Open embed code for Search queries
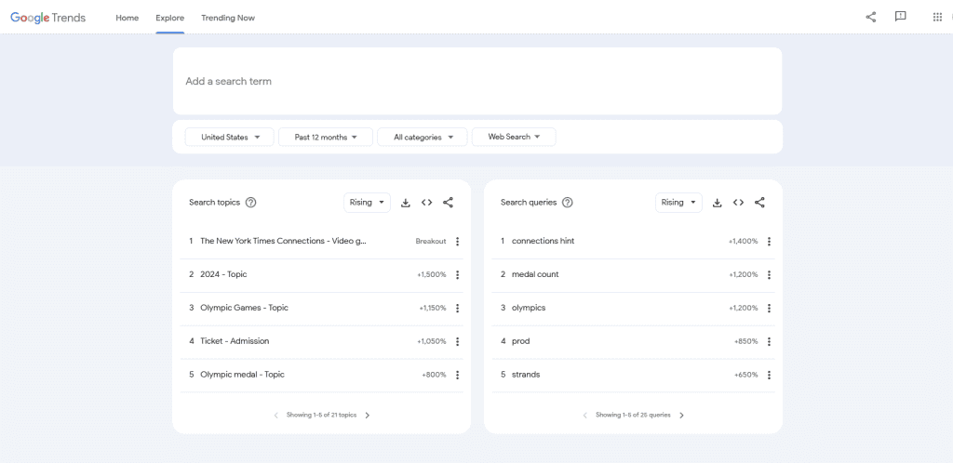The width and height of the screenshot is (953, 463). point(738,203)
